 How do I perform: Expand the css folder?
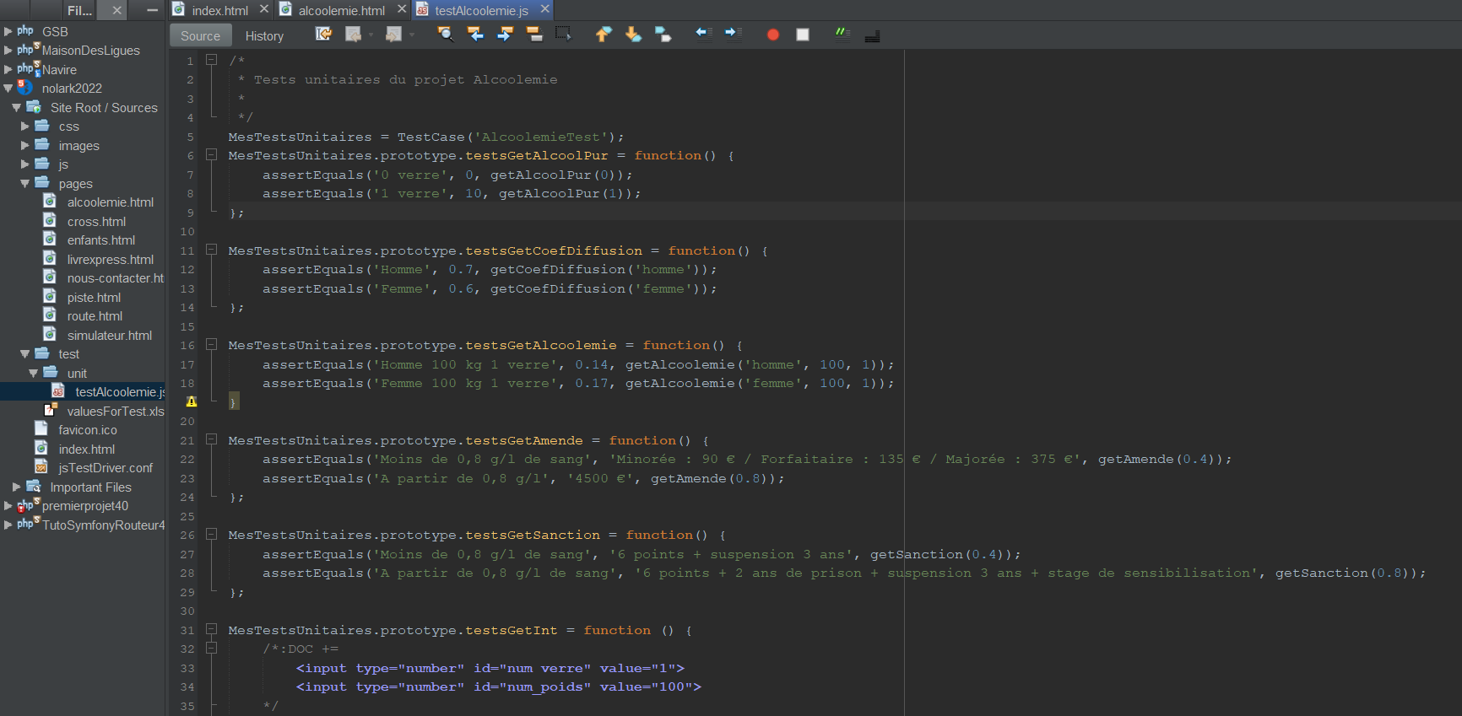pyautogui.click(x=25, y=126)
